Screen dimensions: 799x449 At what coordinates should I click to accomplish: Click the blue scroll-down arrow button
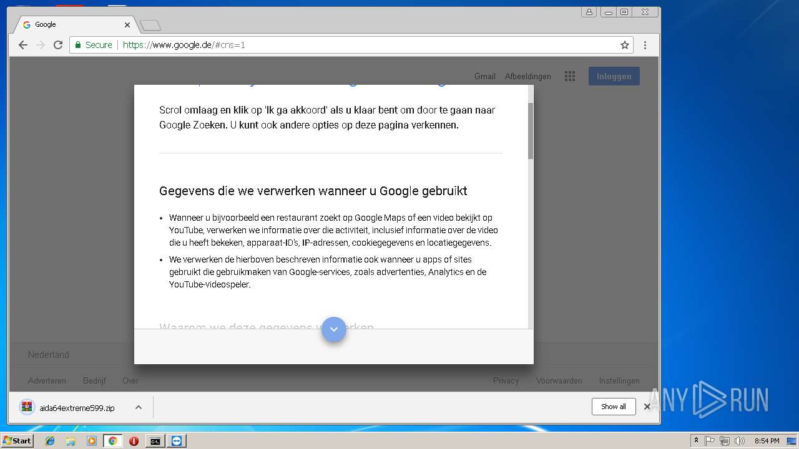click(334, 329)
